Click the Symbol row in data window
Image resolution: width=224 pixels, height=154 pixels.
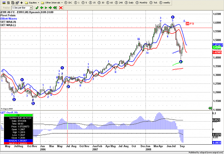(18, 118)
